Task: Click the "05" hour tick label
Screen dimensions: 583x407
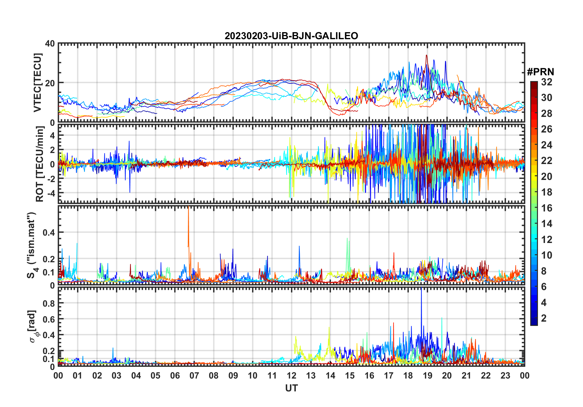Action: [x=155, y=375]
